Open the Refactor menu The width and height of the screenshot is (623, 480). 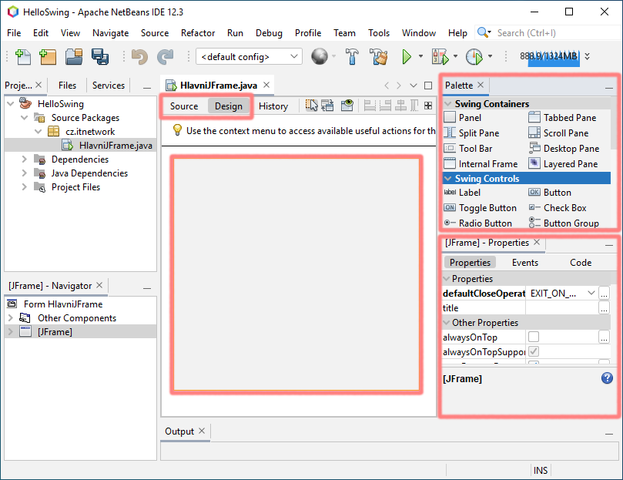(197, 33)
